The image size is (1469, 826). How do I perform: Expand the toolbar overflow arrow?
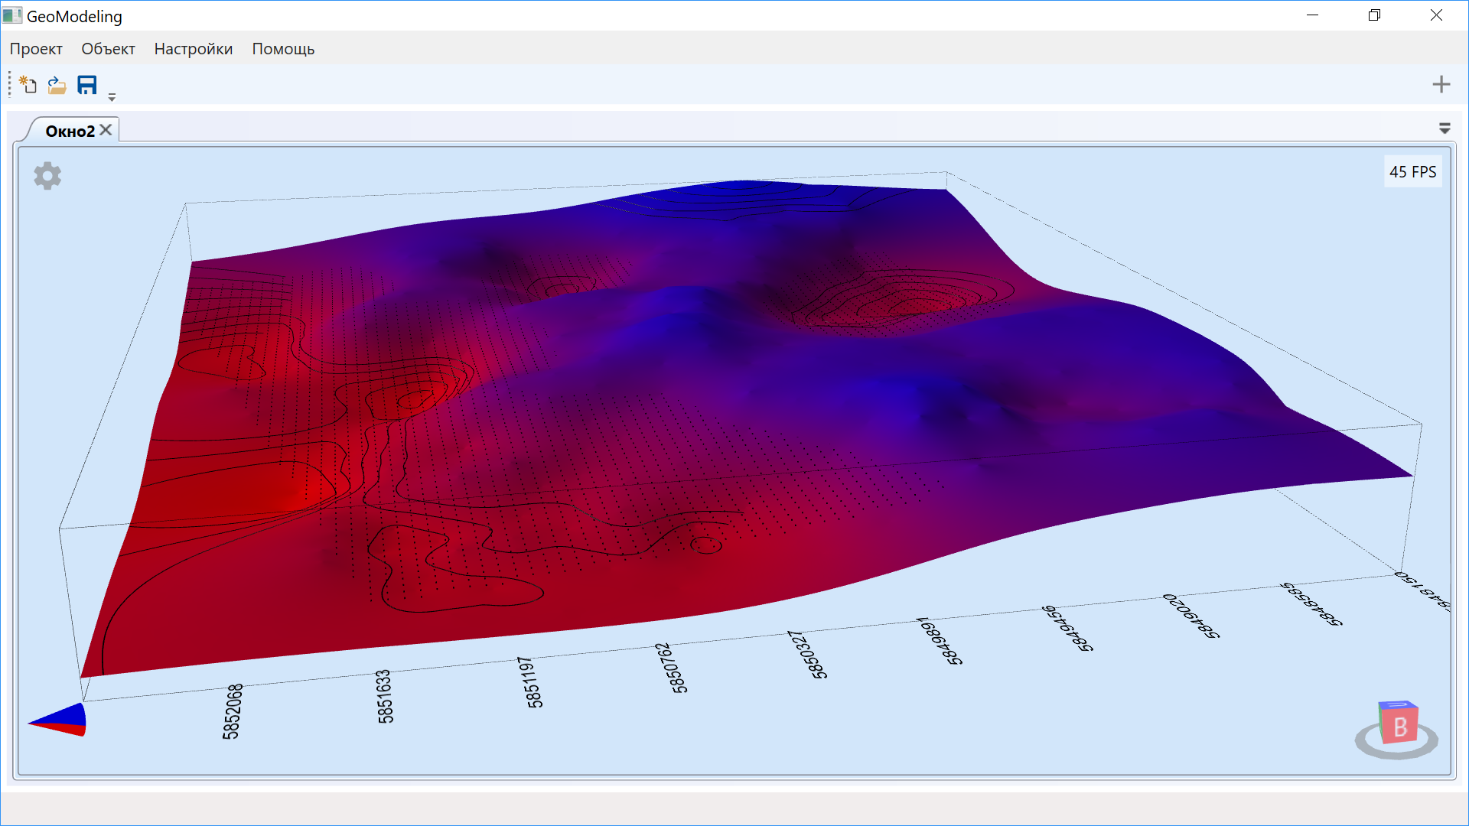click(x=112, y=97)
